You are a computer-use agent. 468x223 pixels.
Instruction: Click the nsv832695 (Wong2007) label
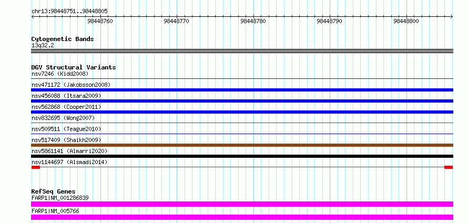63,118
